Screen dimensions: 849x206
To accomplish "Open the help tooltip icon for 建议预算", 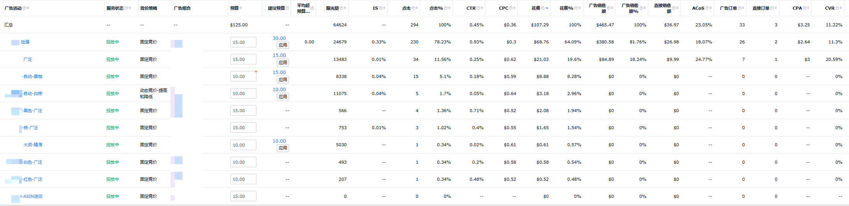I will click(x=288, y=8).
